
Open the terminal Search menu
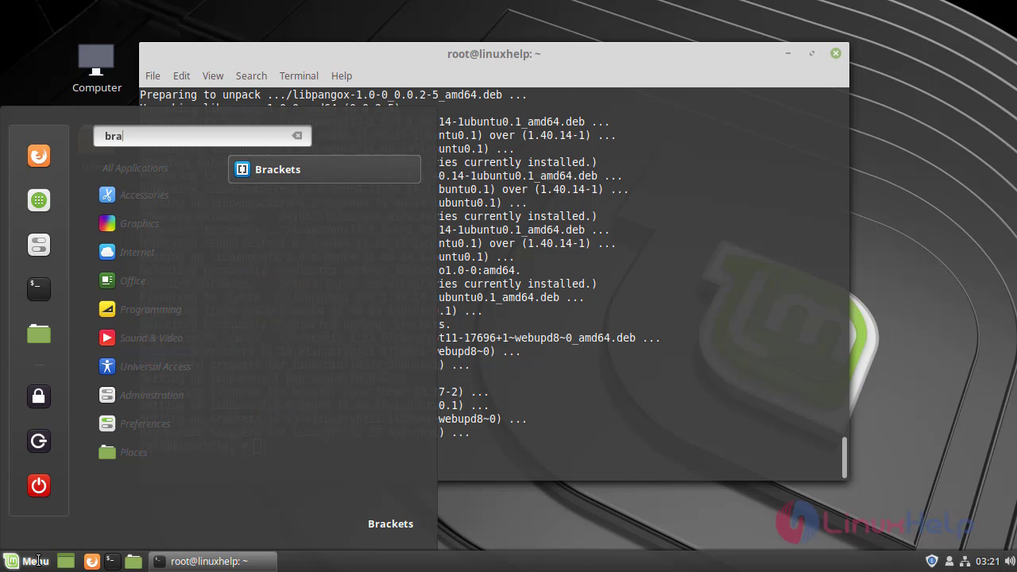[251, 75]
